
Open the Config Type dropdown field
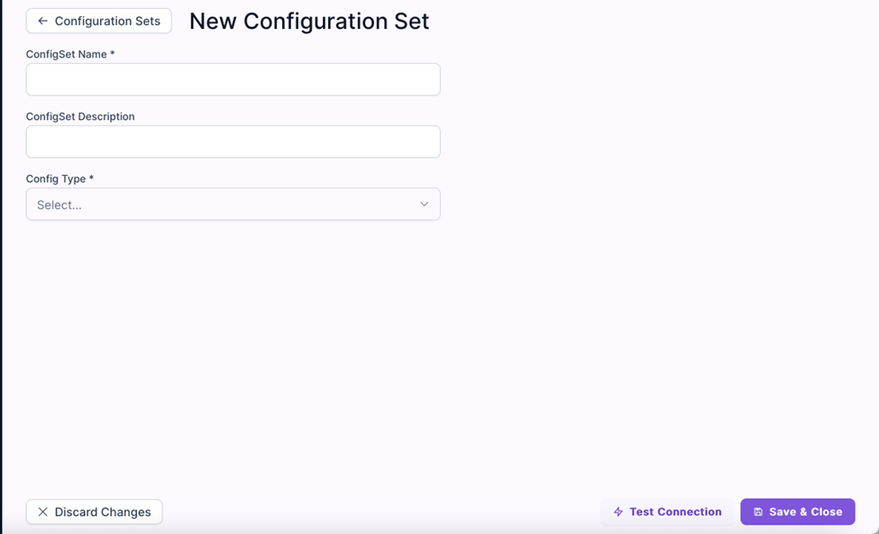[x=233, y=204]
